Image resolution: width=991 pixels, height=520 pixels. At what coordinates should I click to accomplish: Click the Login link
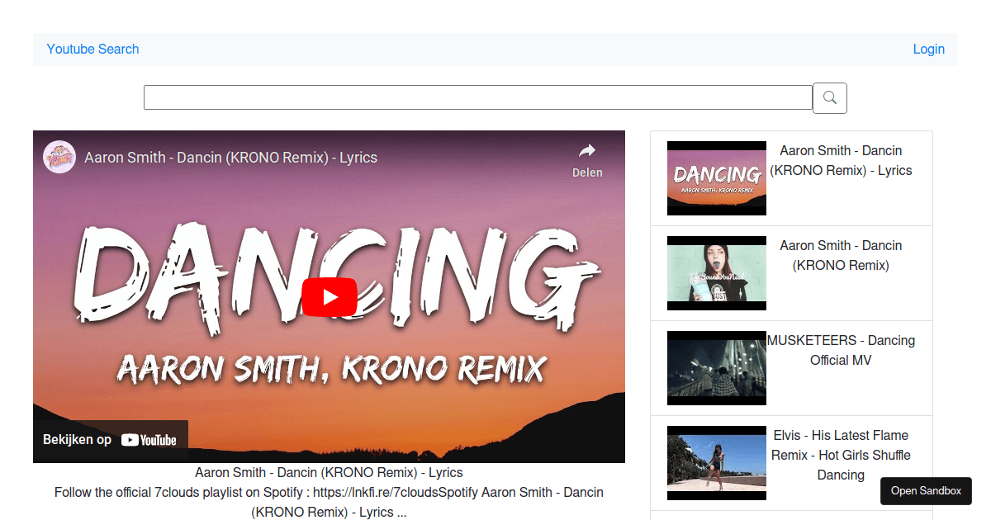(x=928, y=49)
